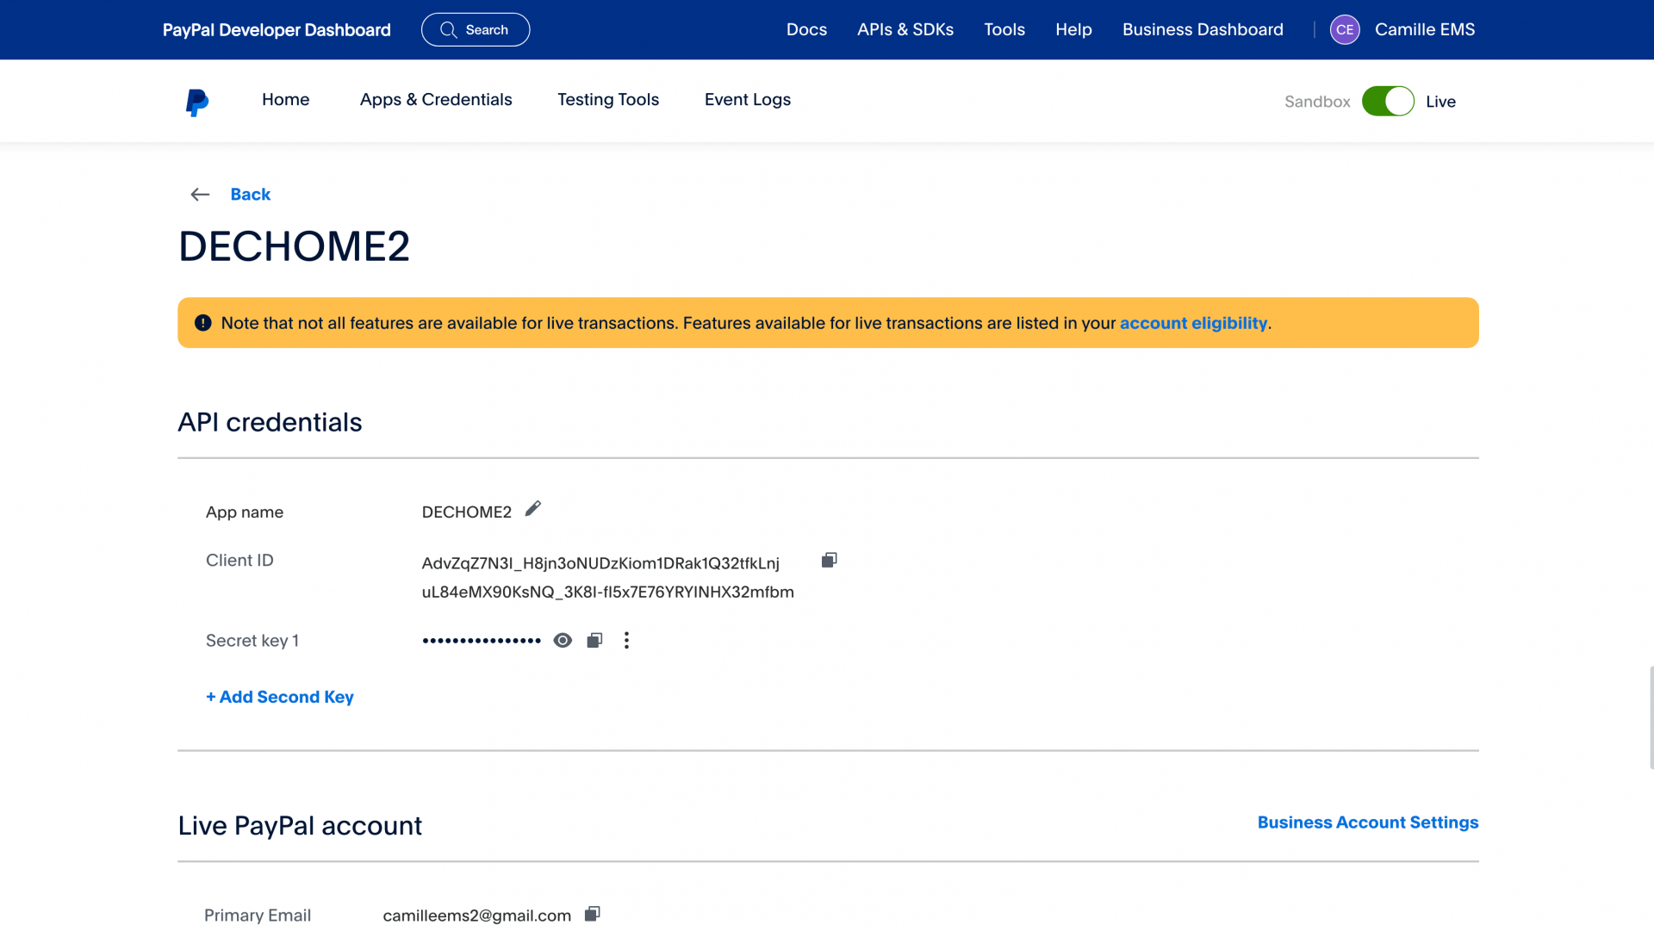
Task: Open Apps & Credentials tab
Action: 436,100
